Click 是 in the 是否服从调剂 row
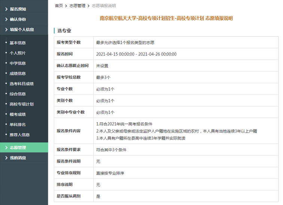283x205 pixels. [x=98, y=196]
